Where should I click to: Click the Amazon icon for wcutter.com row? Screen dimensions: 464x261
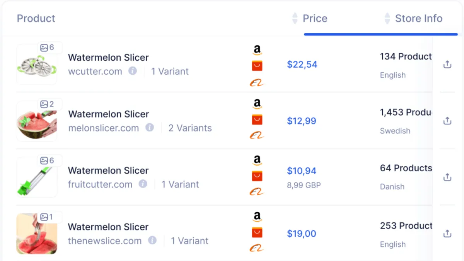tap(257, 50)
